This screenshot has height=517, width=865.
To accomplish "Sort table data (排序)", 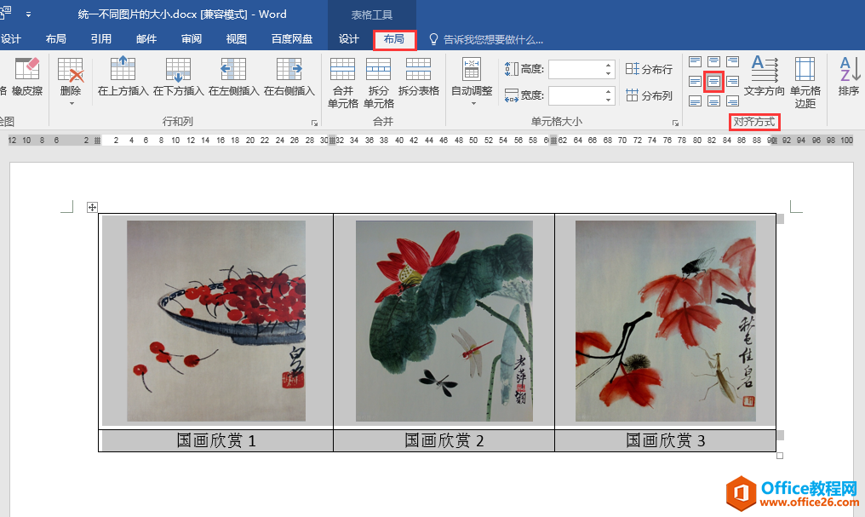I will point(849,77).
